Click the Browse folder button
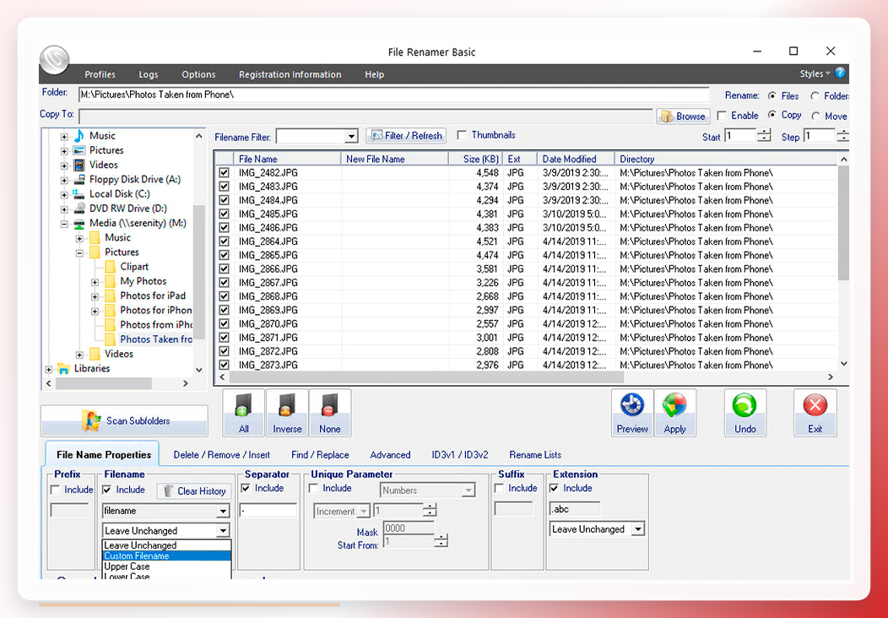888x618 pixels. pyautogui.click(x=683, y=117)
